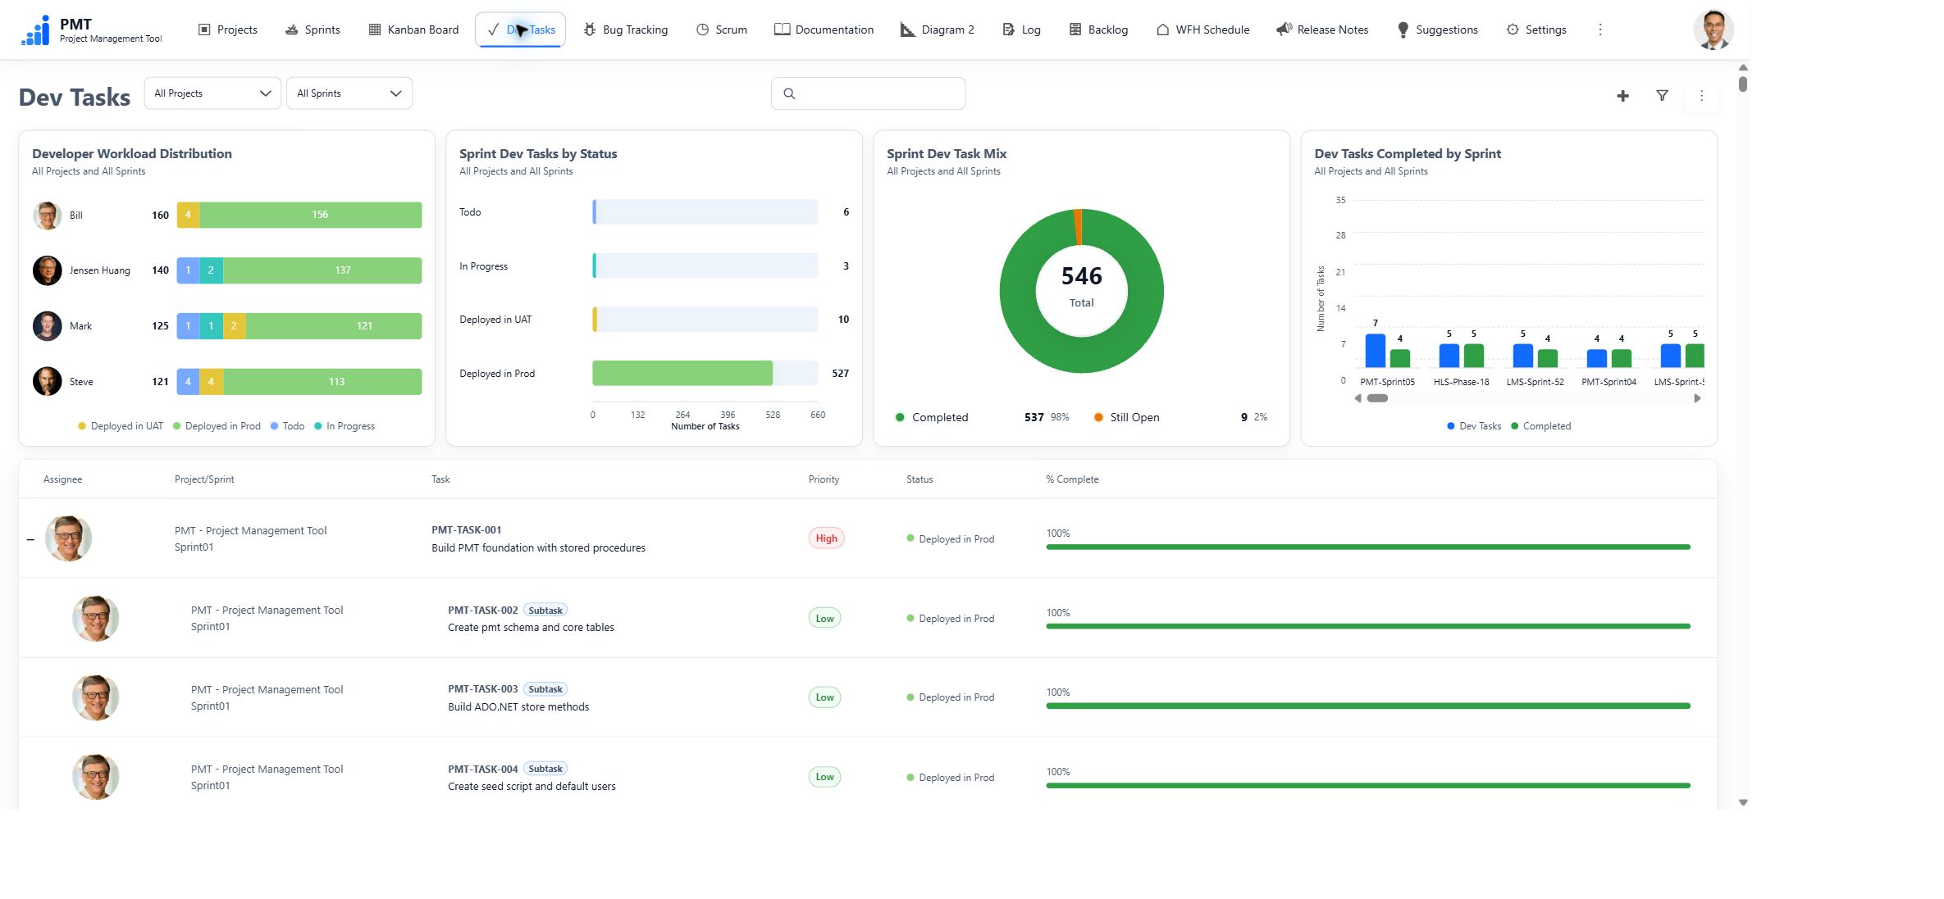The image size is (1944, 899).
Task: Click the plus icon to add task
Action: pos(1622,96)
